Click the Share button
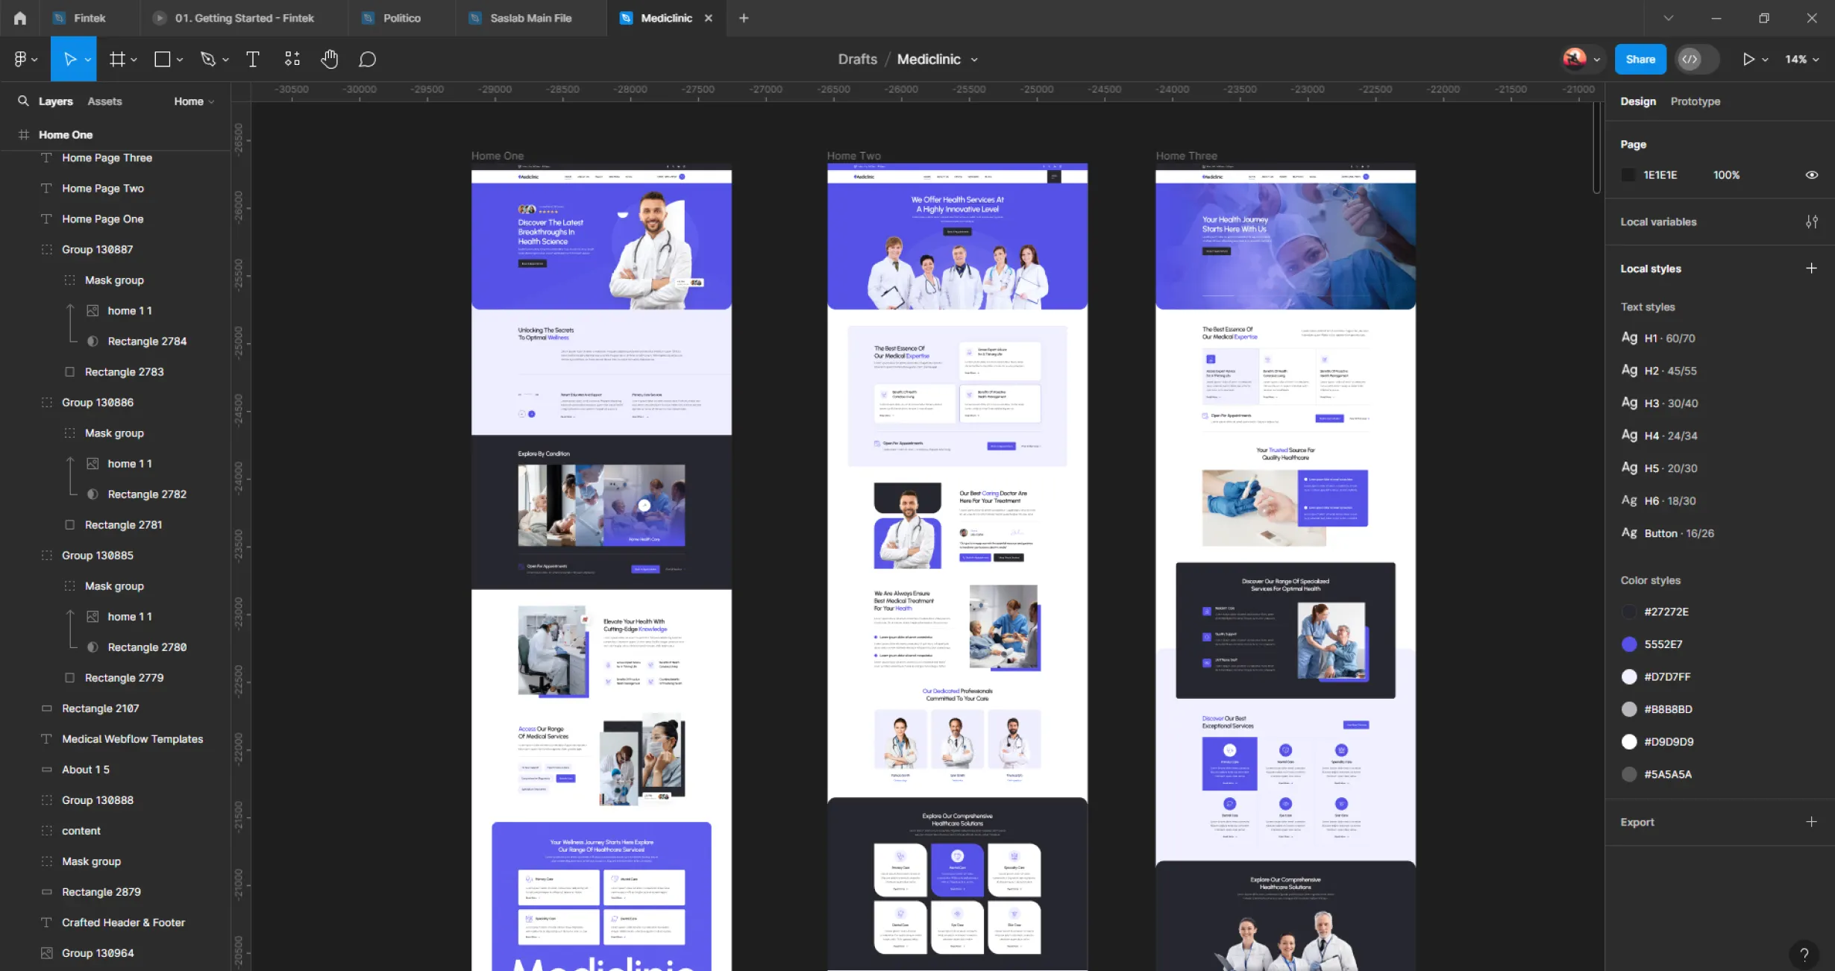The height and width of the screenshot is (971, 1835). coord(1640,59)
